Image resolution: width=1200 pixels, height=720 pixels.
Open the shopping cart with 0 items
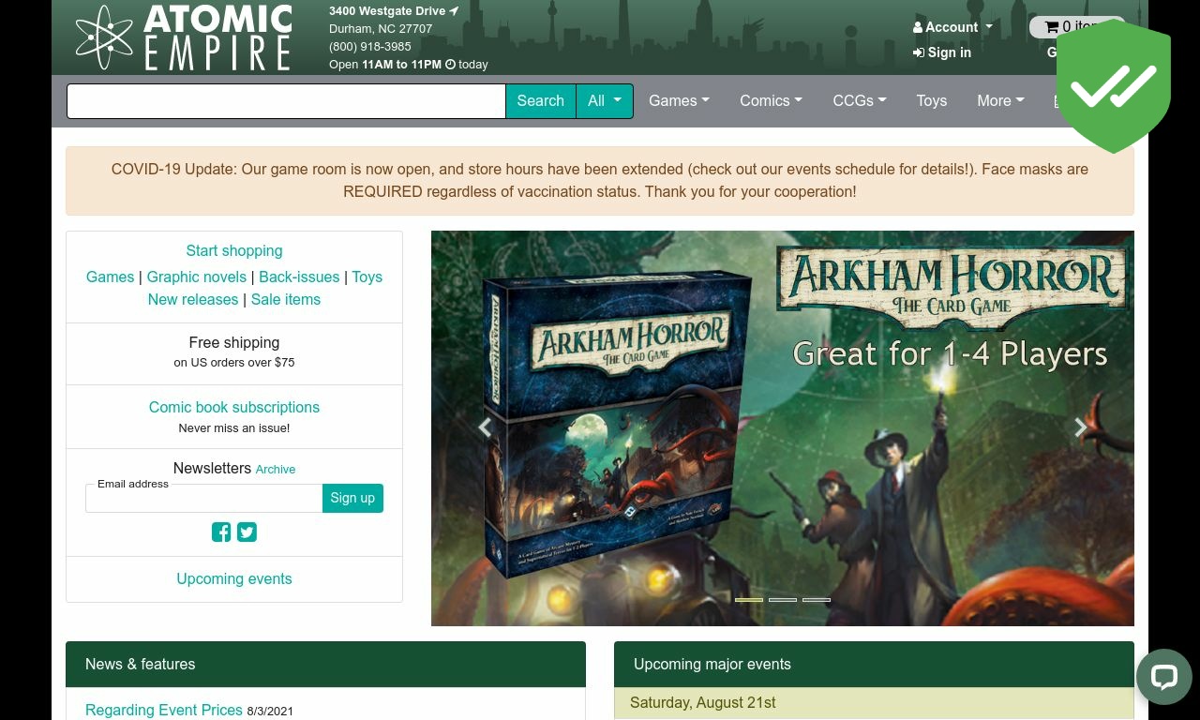1076,26
